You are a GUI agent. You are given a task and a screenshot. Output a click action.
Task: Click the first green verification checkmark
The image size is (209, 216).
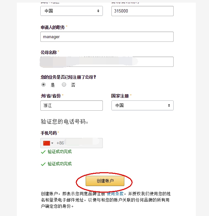pos(43,152)
